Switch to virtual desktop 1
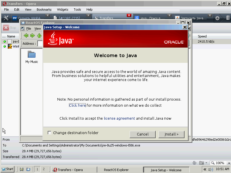Image resolution: width=231 pixels, height=173 pixels. point(37,169)
